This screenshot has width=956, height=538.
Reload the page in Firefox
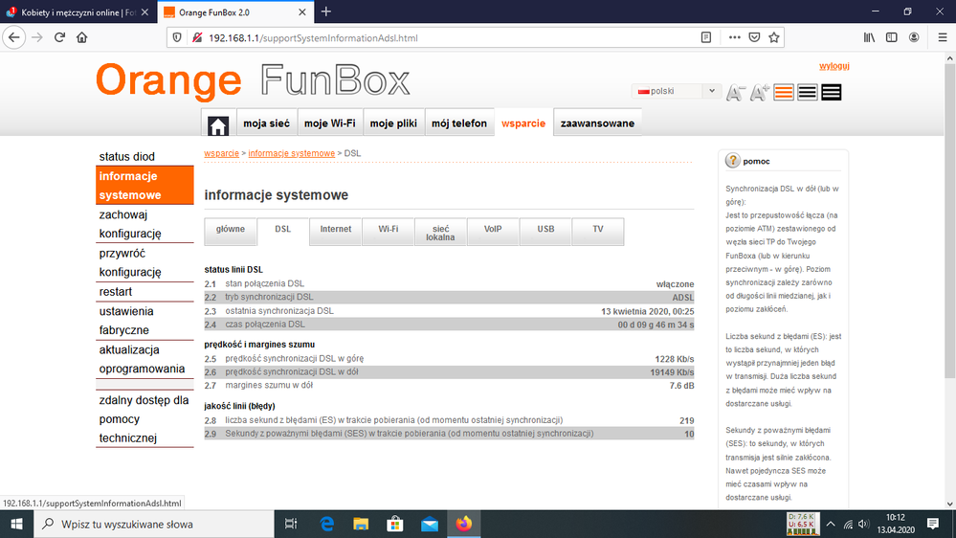click(x=59, y=37)
